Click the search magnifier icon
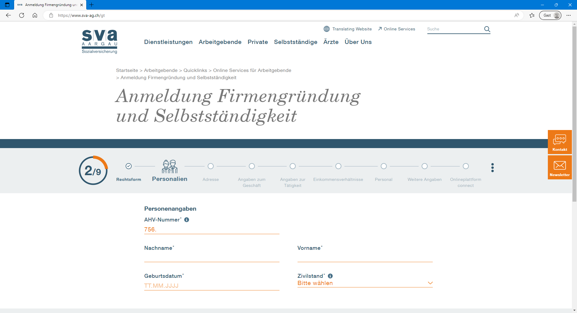577x313 pixels. [487, 29]
